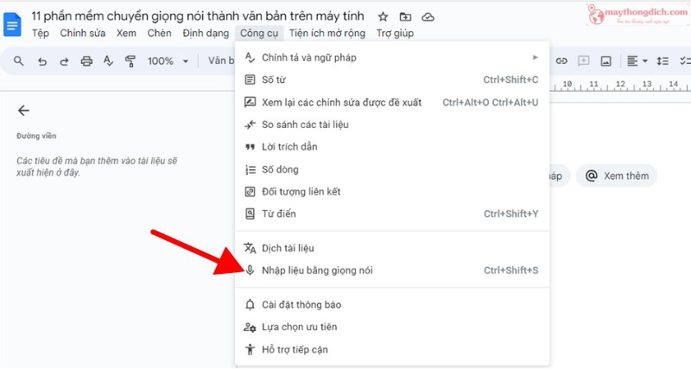Select the paint format tool
The image size is (691, 369).
point(130,60)
